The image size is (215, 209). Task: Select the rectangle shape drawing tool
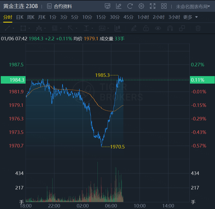[23, 28]
